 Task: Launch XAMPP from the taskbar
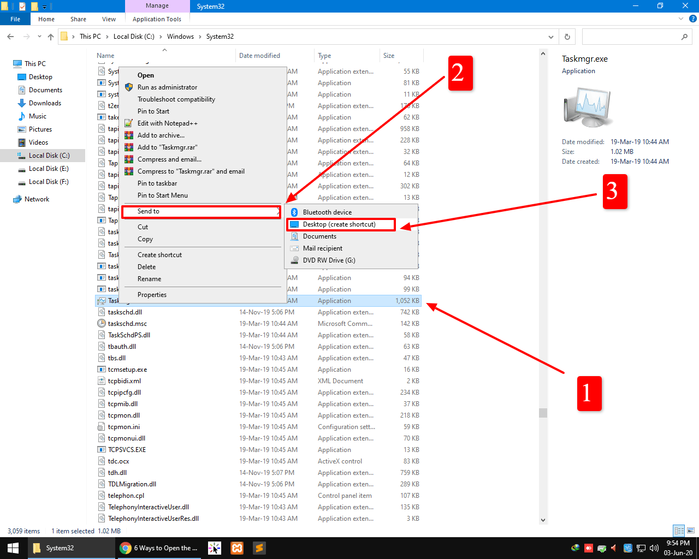(x=236, y=548)
